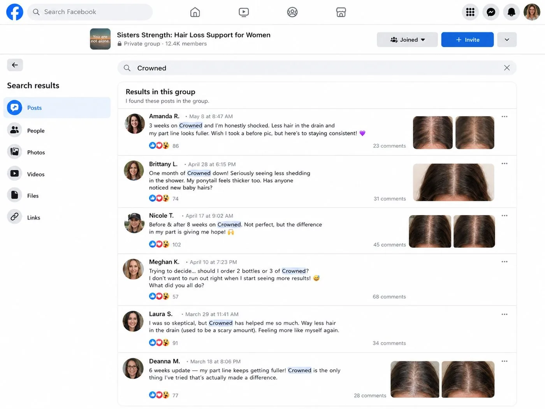Click the group search field containing Crowned
Screen dimensions: 545x409
click(x=317, y=68)
